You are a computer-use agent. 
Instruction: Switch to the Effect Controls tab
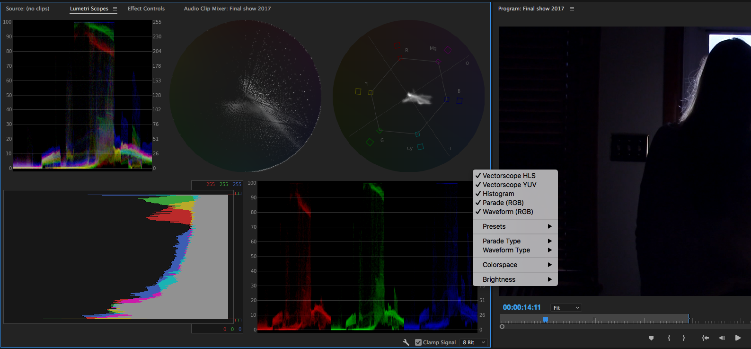pos(146,9)
